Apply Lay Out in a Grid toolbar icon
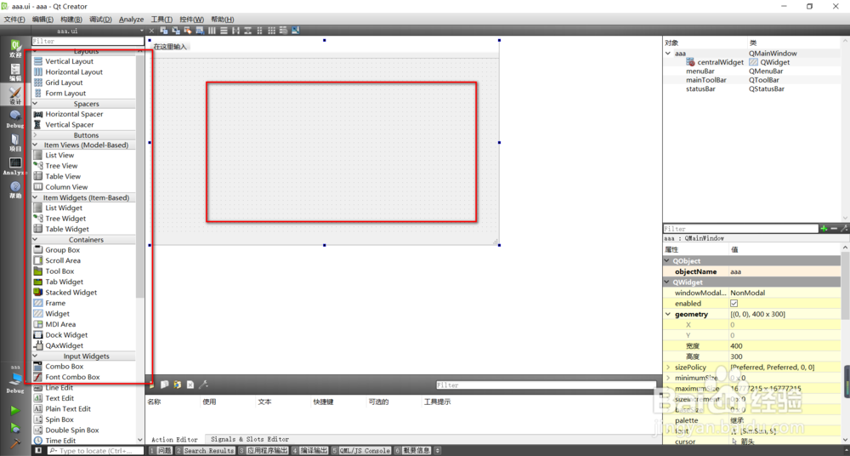The image size is (850, 456). (272, 31)
